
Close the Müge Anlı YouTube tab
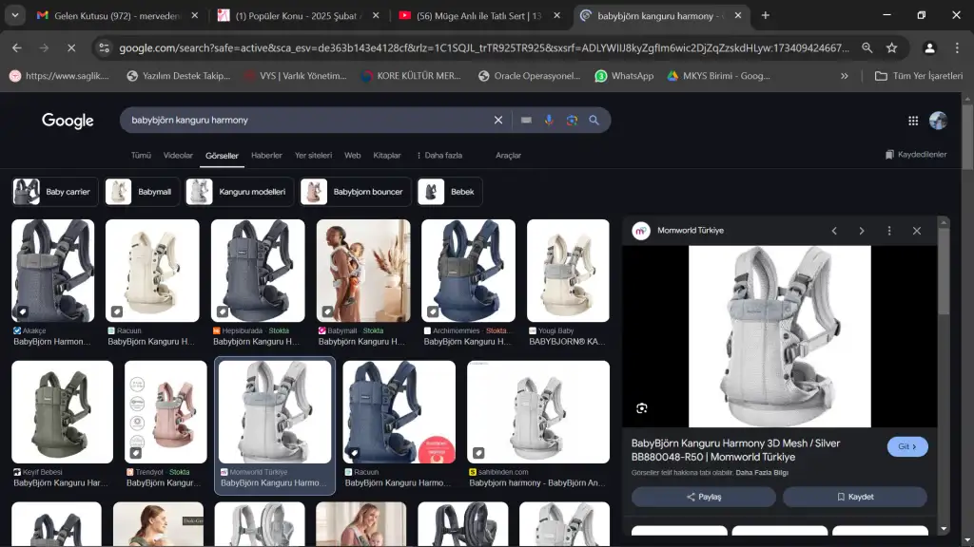click(556, 15)
